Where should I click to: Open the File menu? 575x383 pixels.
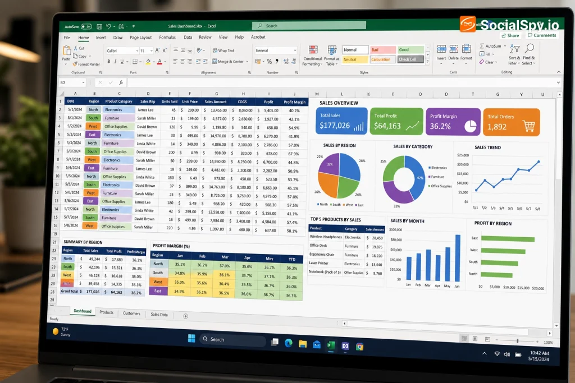67,38
